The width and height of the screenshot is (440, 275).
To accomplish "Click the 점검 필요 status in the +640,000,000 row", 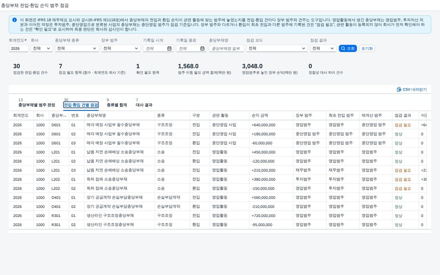I will (x=403, y=125).
